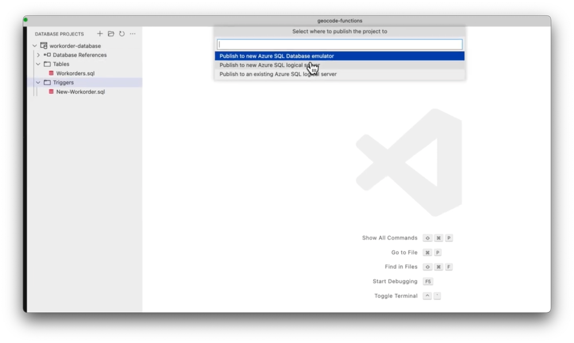
Task: Select the Triggers folder label
Action: pos(63,82)
